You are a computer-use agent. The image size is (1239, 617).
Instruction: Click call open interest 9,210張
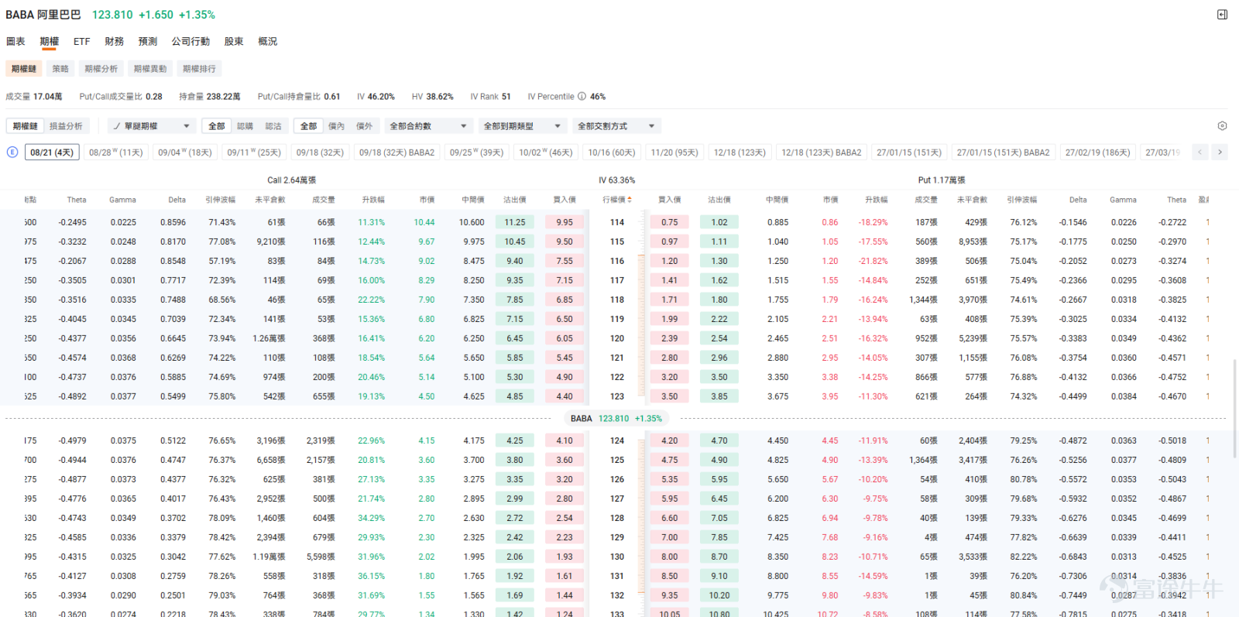(x=271, y=242)
